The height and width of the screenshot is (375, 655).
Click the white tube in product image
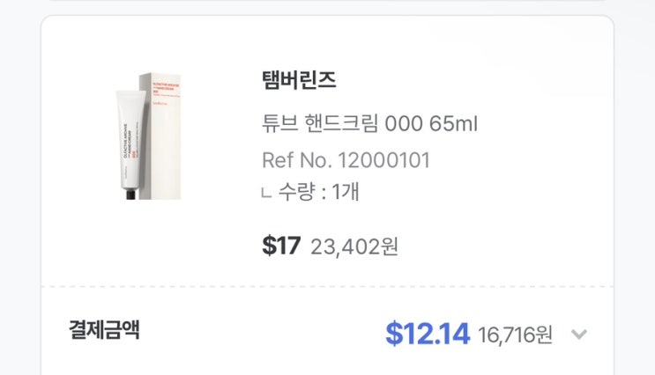[x=128, y=132]
